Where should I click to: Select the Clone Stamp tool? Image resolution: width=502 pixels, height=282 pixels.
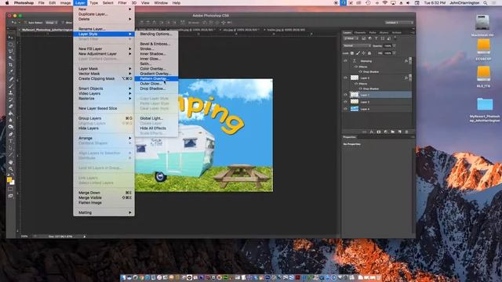[x=10, y=92]
